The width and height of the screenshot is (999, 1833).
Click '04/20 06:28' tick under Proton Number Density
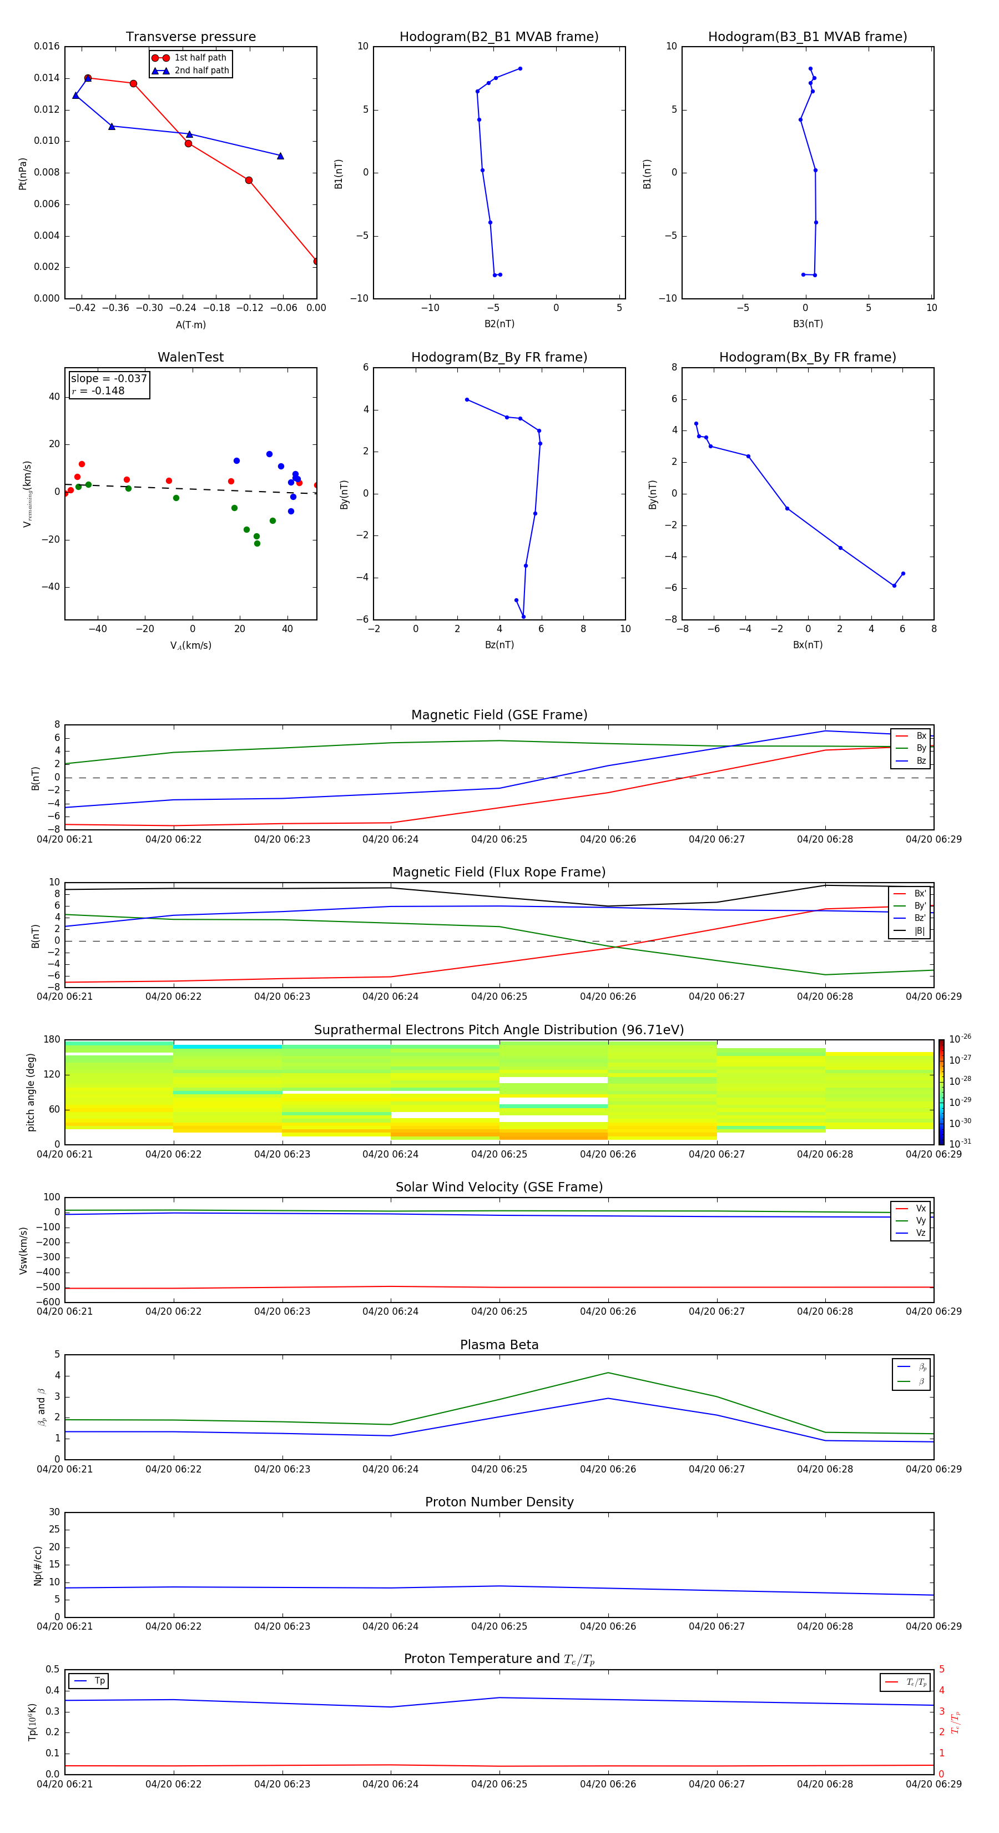click(x=825, y=1626)
